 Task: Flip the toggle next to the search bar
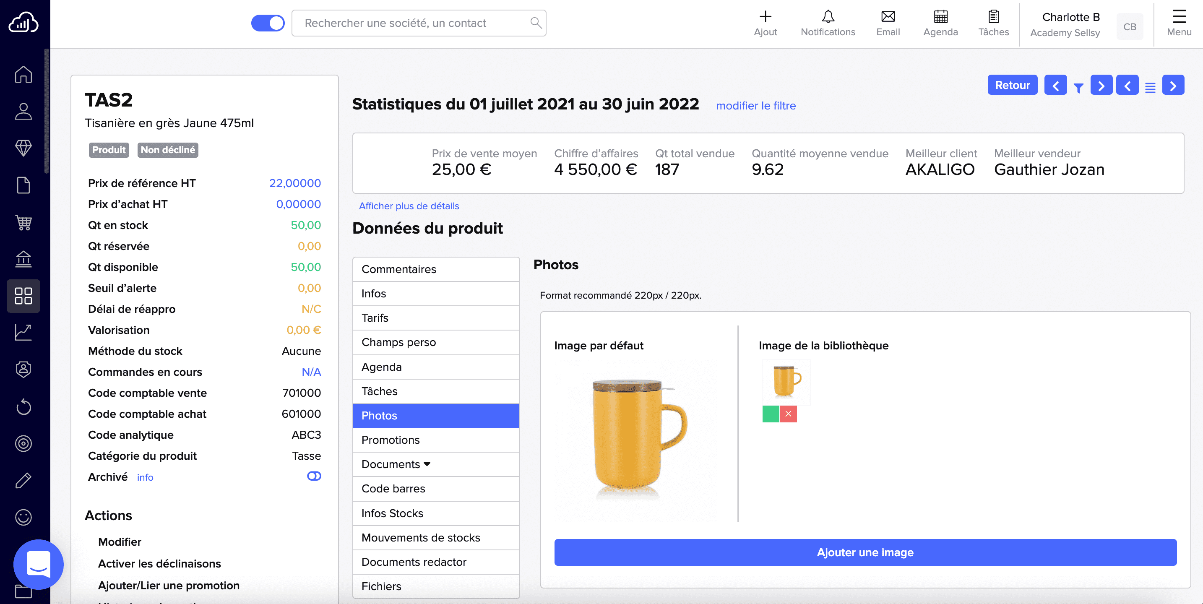(268, 22)
